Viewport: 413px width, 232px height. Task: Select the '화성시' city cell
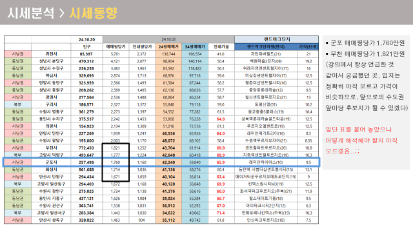(x=51, y=169)
